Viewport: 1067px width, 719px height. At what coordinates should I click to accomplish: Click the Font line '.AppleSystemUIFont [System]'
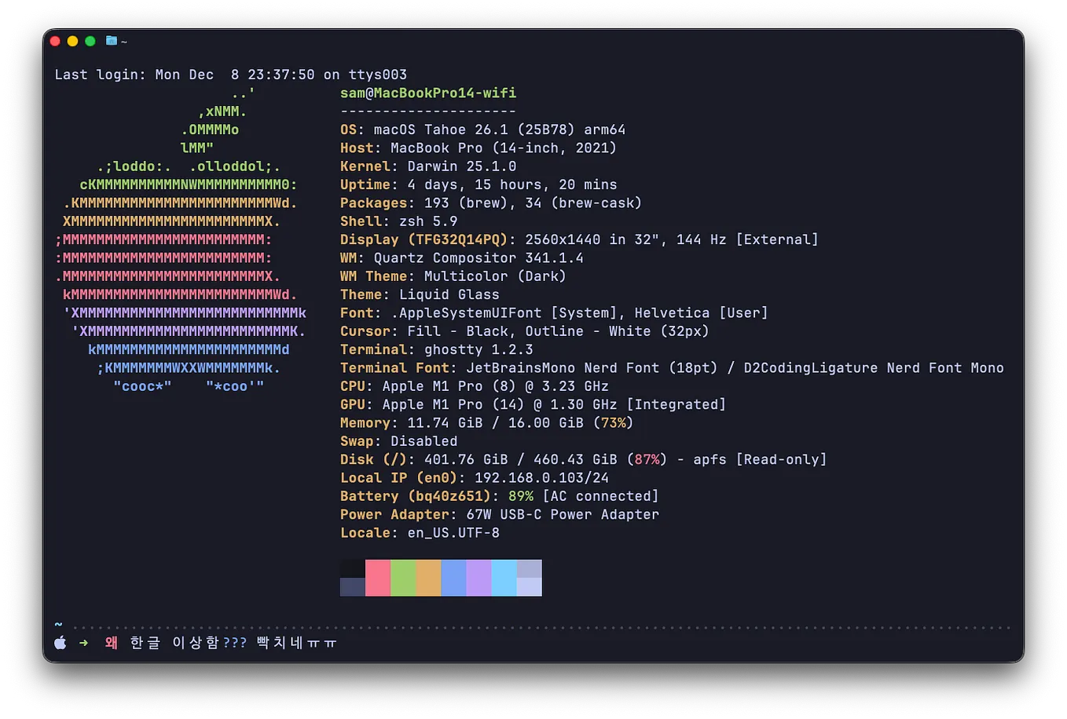tap(554, 312)
